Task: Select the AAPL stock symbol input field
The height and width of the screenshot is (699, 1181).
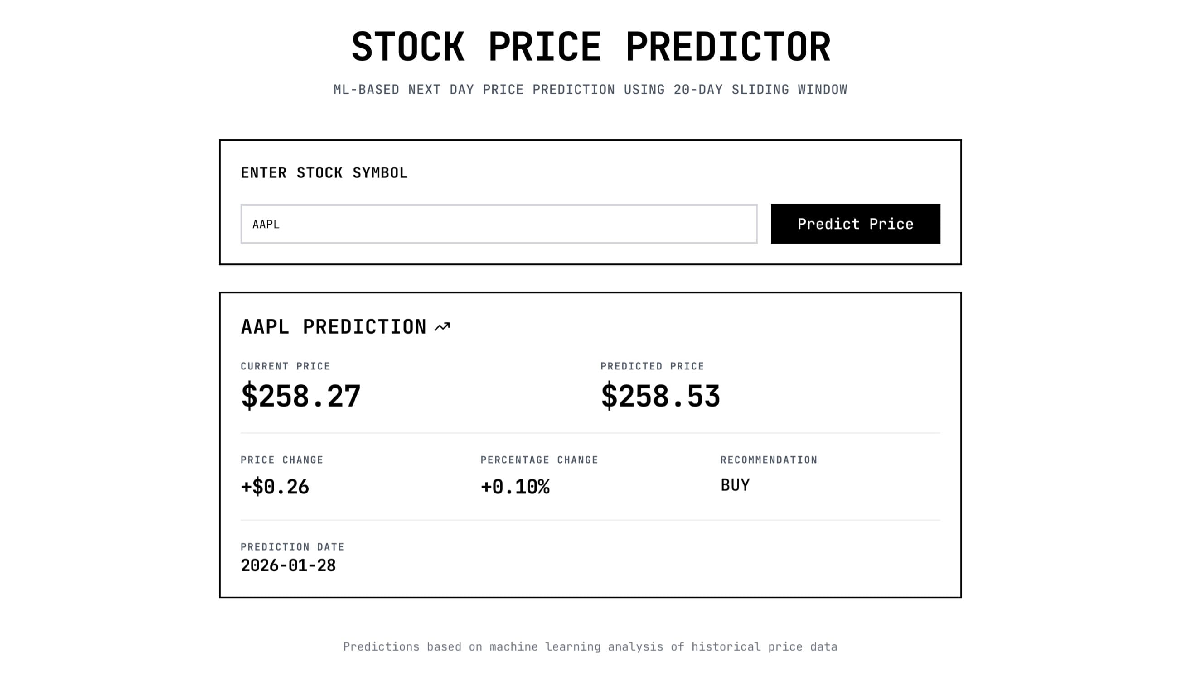Action: (498, 224)
